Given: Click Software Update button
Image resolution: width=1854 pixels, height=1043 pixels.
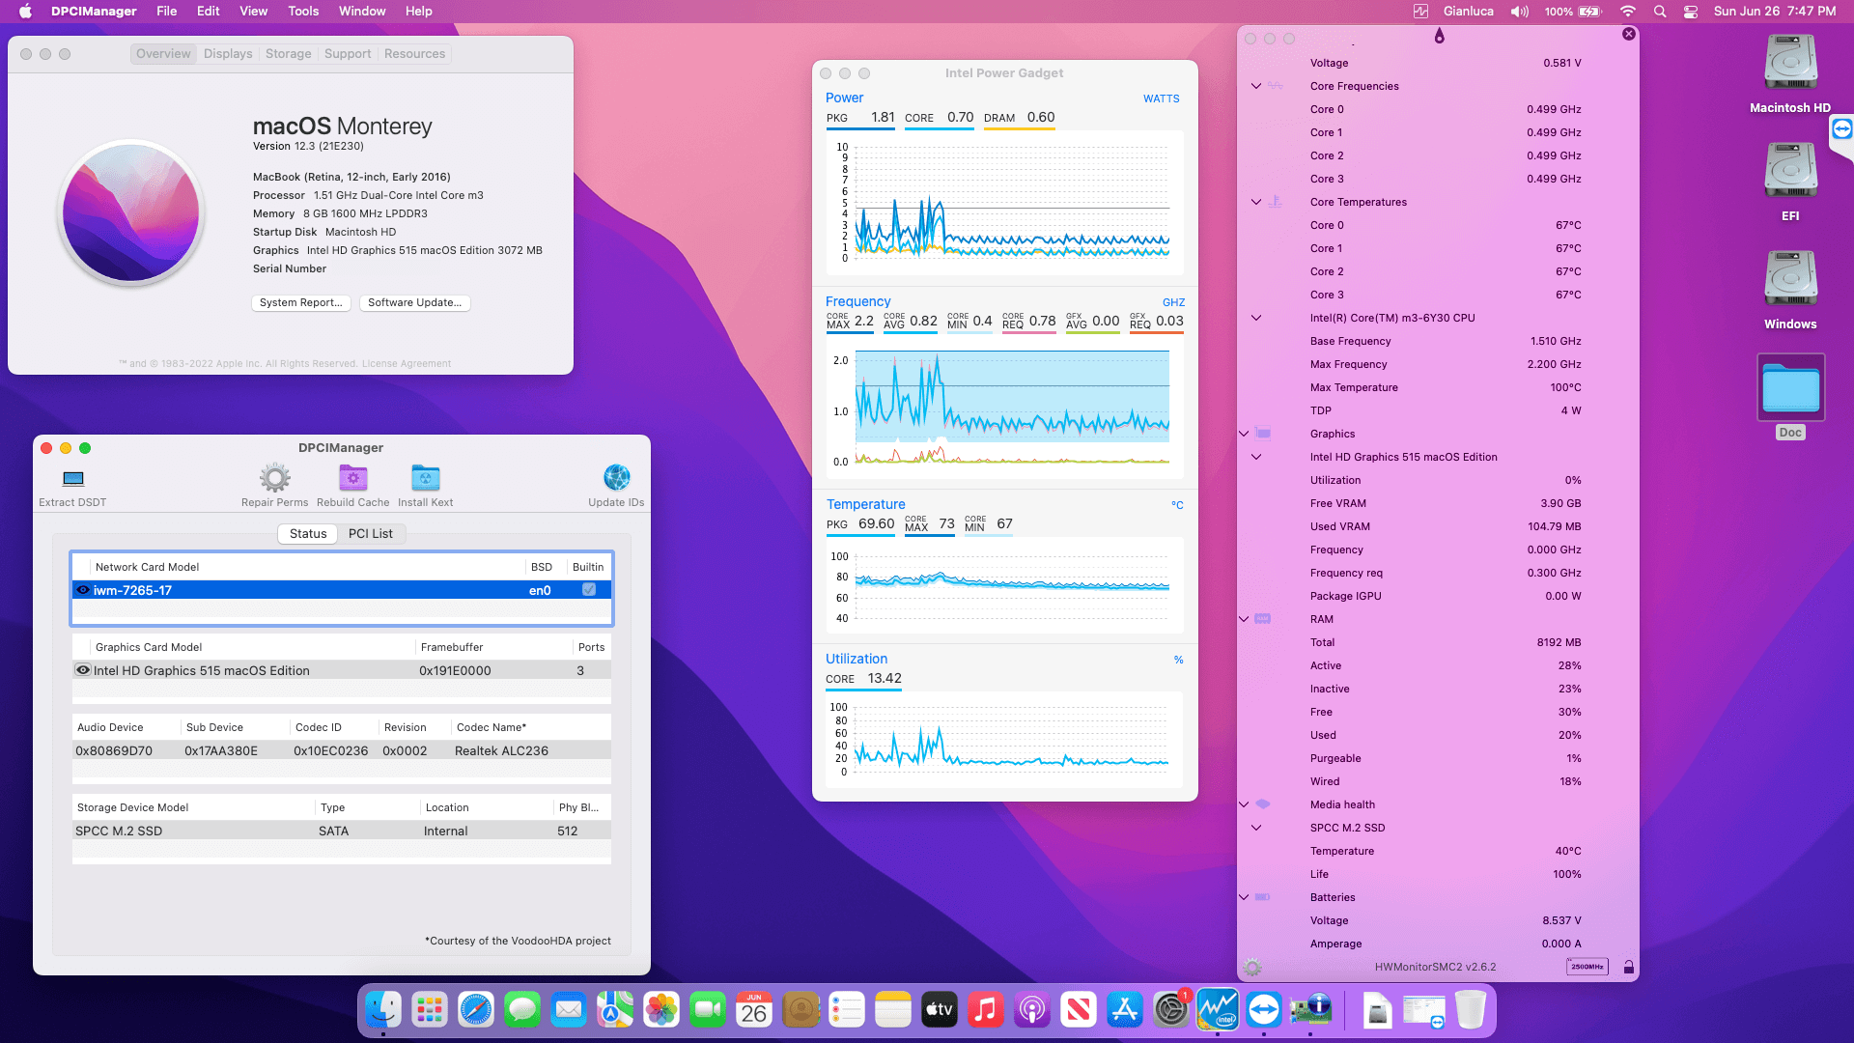Looking at the screenshot, I should tap(415, 303).
